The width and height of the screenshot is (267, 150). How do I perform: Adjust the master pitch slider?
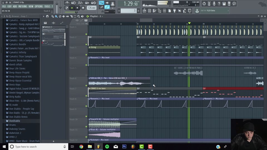[60, 7]
